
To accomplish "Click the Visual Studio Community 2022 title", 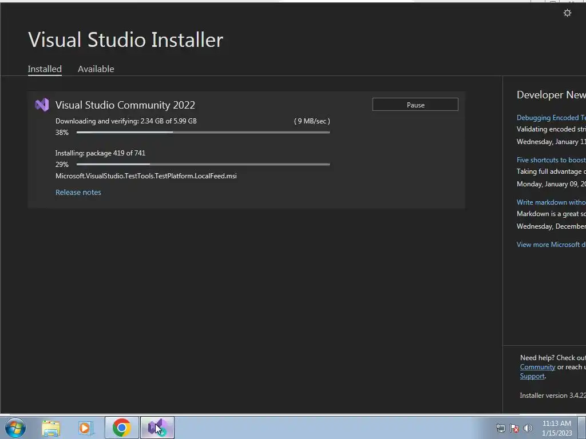I will [x=125, y=105].
